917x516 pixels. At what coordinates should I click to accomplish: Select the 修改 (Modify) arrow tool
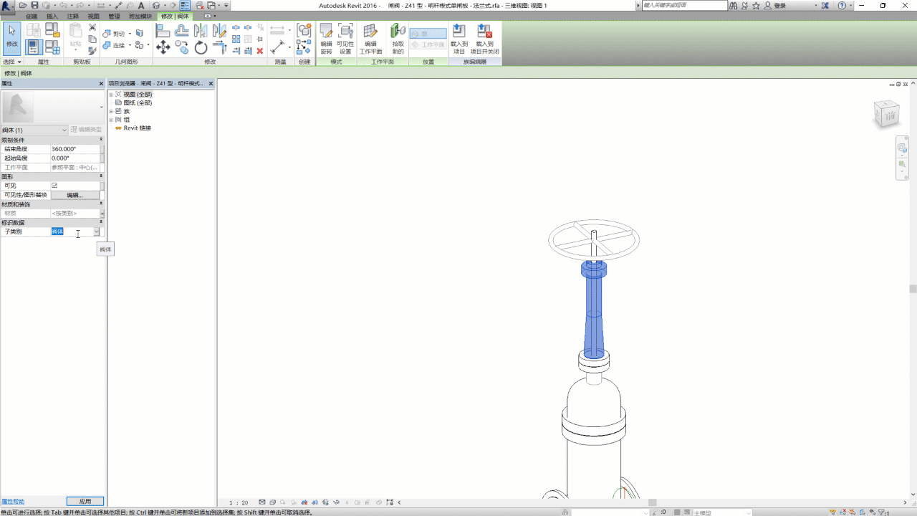coord(12,39)
